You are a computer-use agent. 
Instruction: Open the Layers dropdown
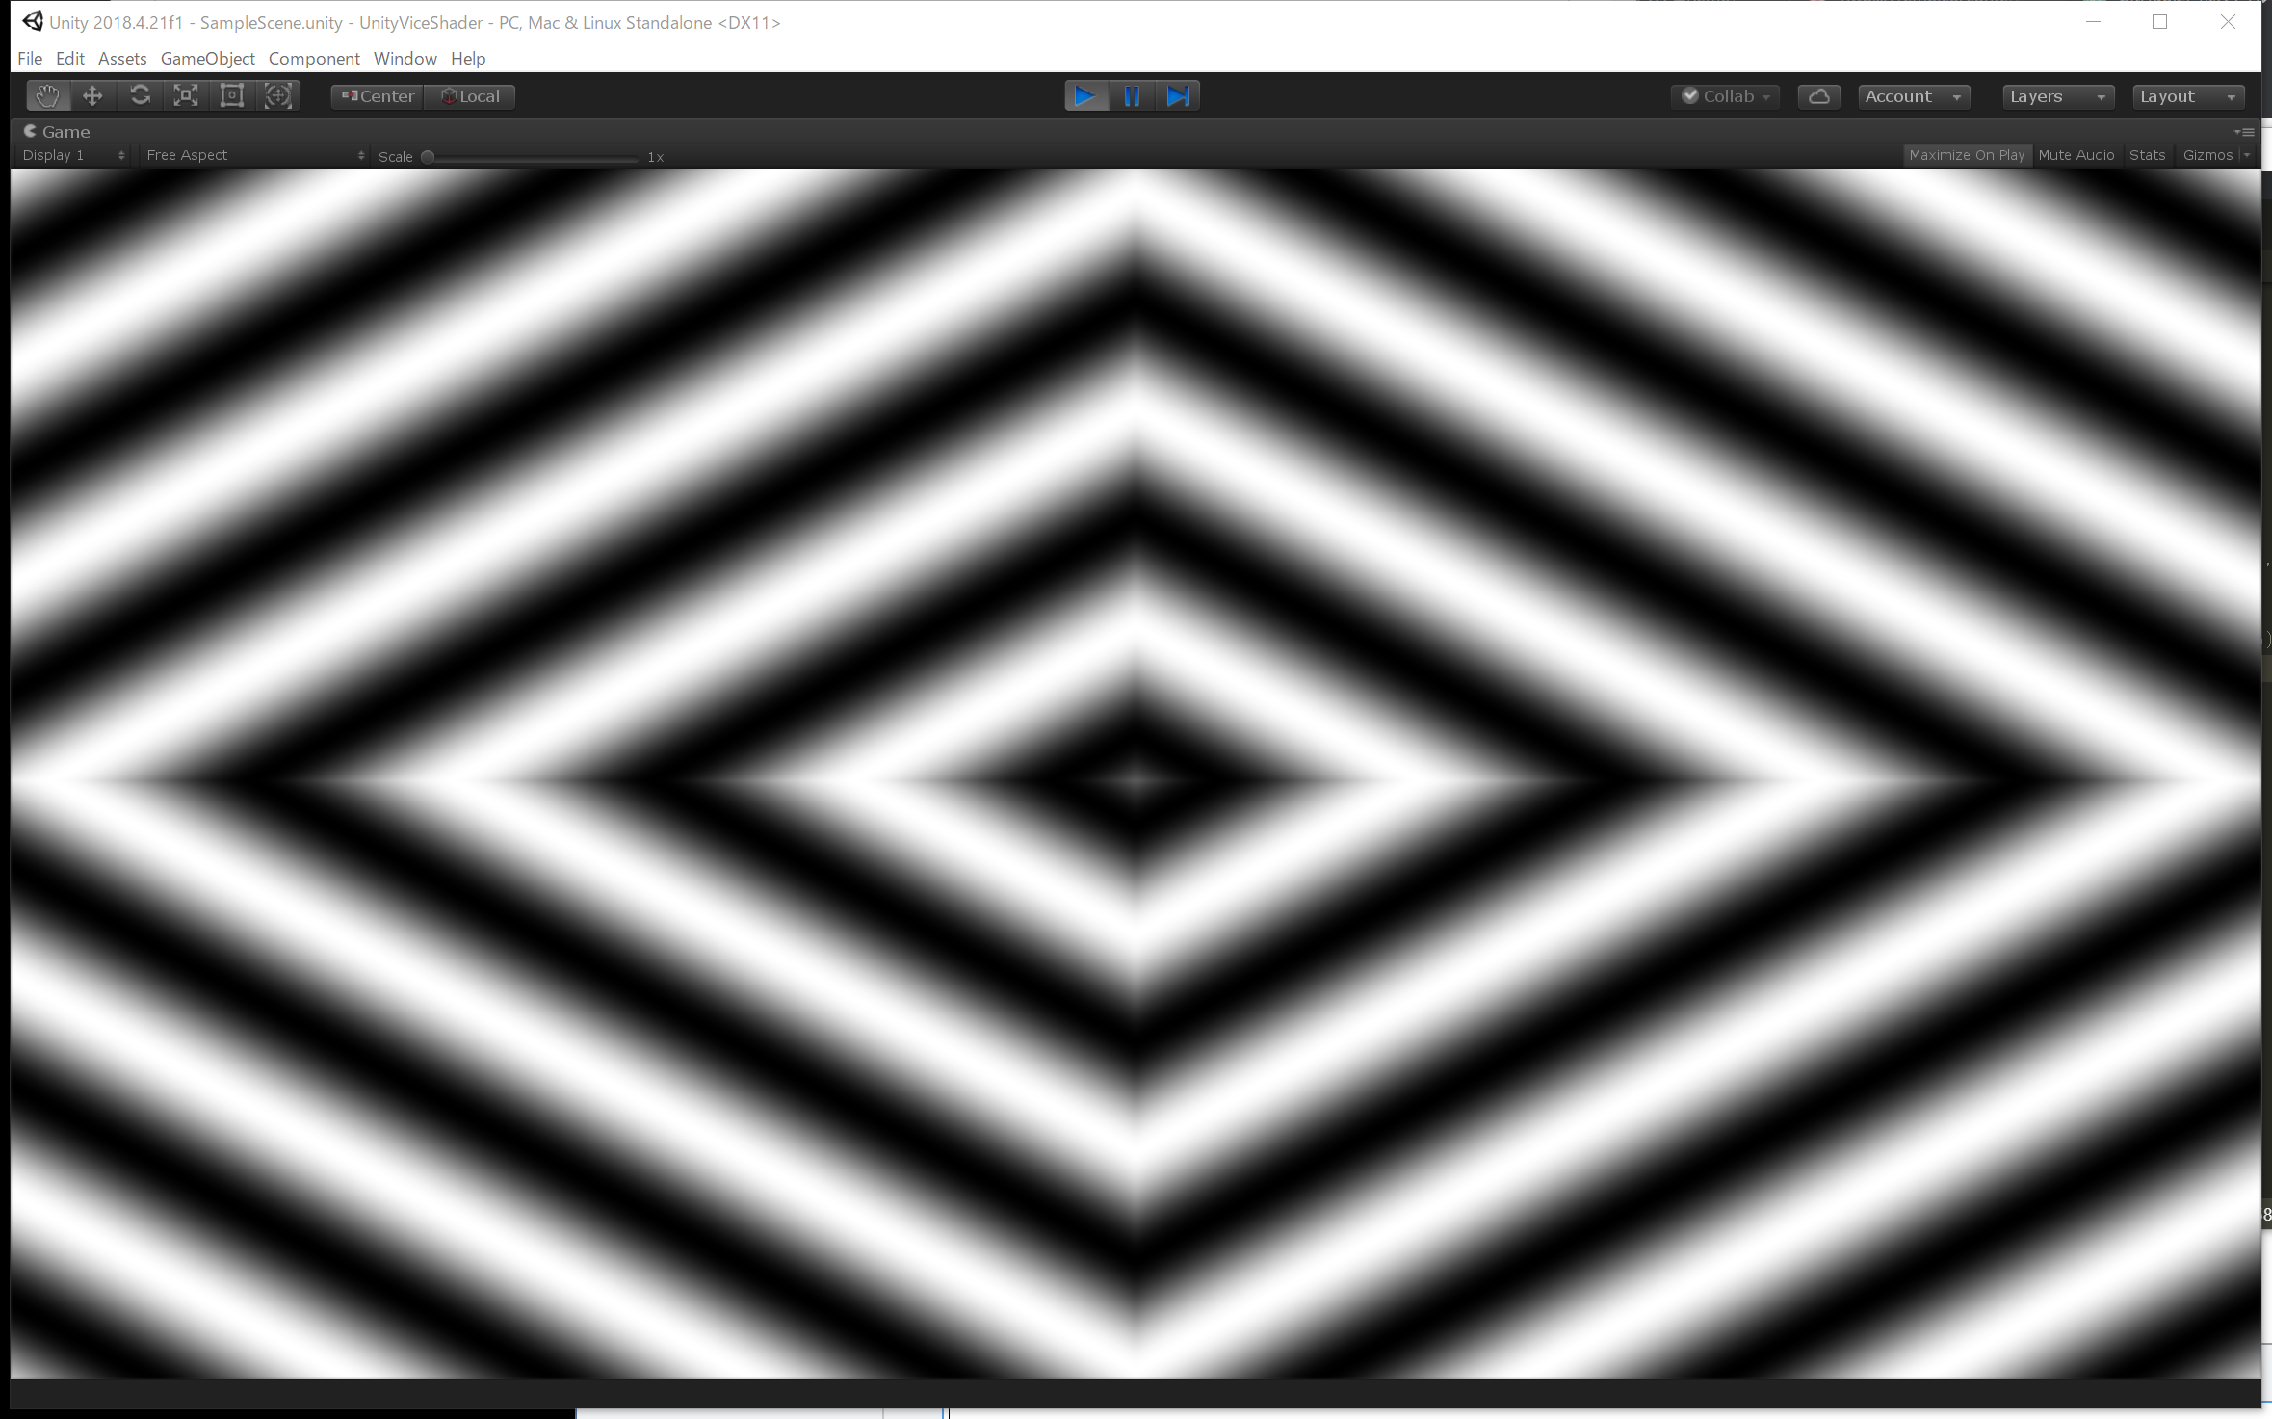pyautogui.click(x=2057, y=96)
